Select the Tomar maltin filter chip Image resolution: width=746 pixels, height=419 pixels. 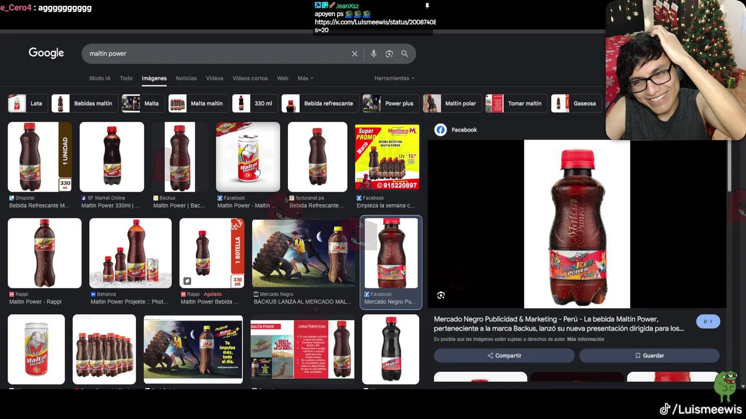pyautogui.click(x=516, y=104)
